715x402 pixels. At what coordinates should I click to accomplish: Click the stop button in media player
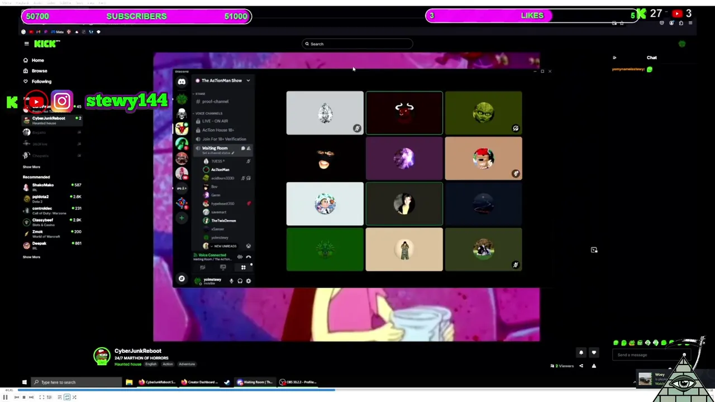tap(23, 397)
